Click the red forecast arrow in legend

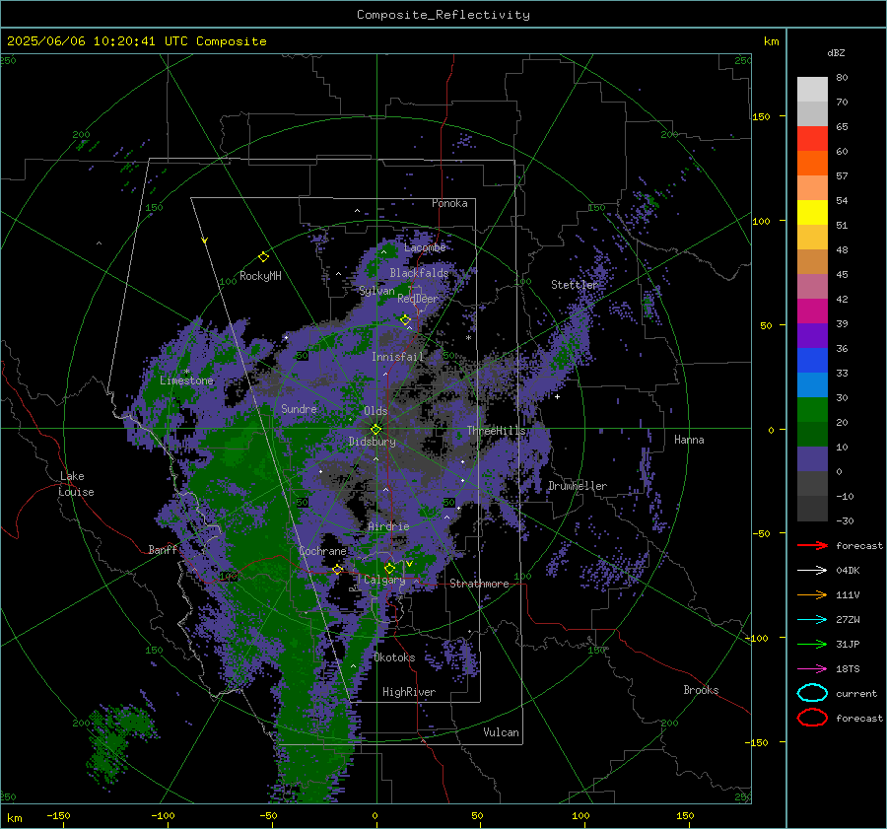(812, 545)
